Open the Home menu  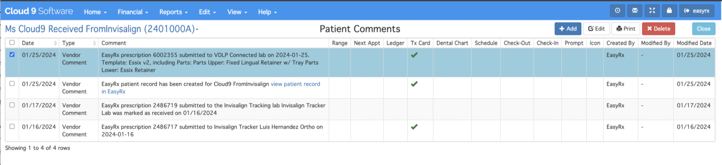[x=95, y=12]
